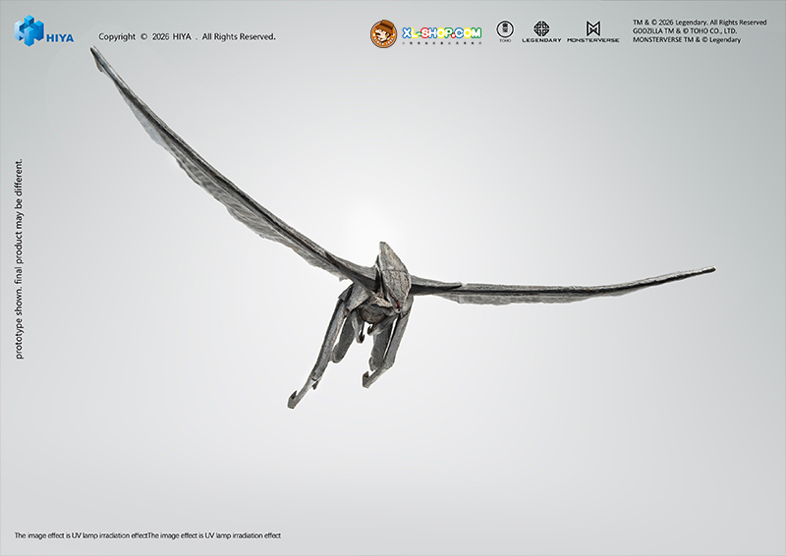Click the creature's right wing tip
The image size is (786, 556).
(x=709, y=269)
